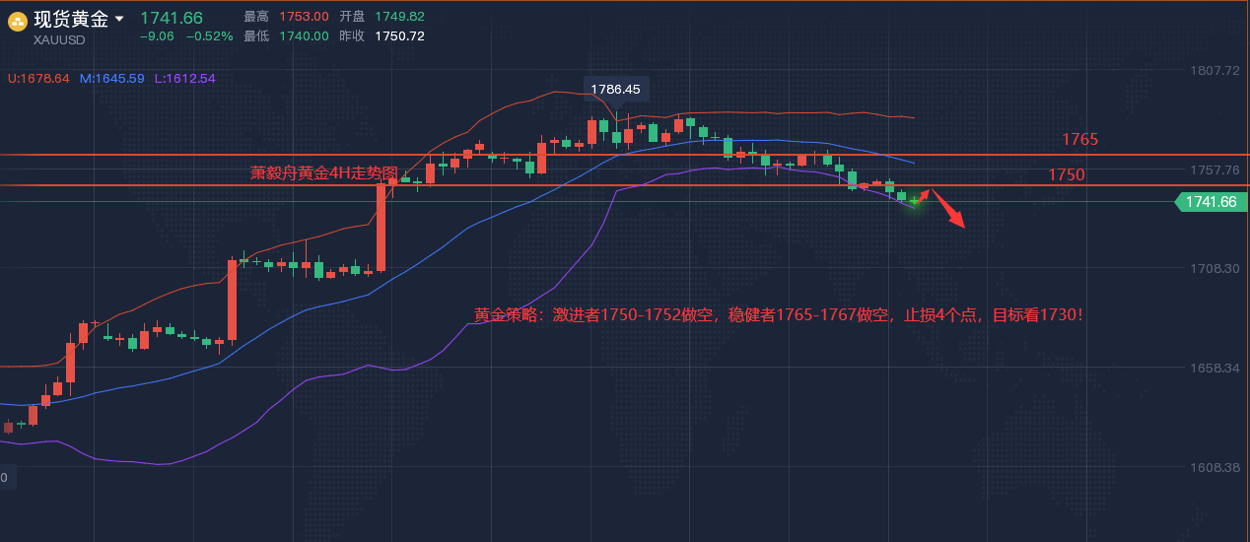
Task: Click the 1750 resistance line label
Action: click(1067, 174)
